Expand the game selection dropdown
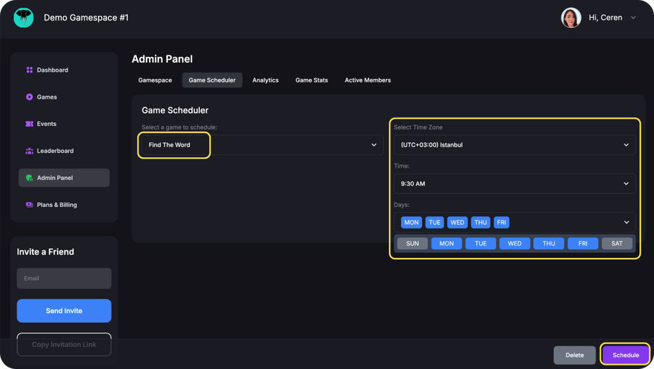This screenshot has width=654, height=369. 373,145
